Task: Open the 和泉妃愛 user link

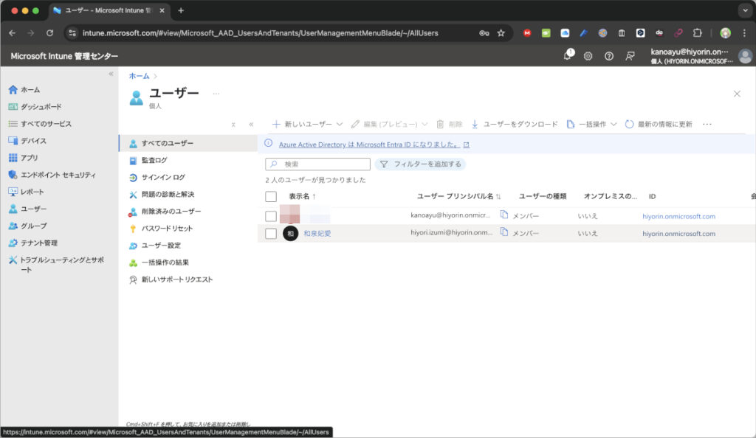Action: pos(317,234)
